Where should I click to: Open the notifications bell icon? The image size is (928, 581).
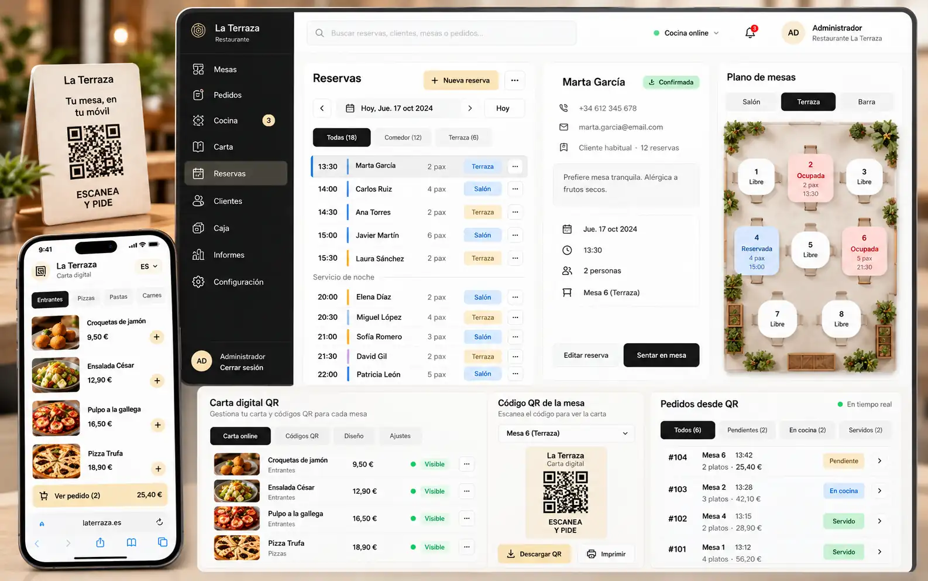750,33
